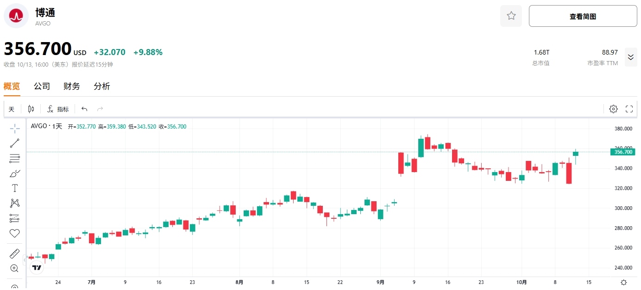Click the zoom in magnifier tool
The image size is (641, 290).
click(15, 268)
